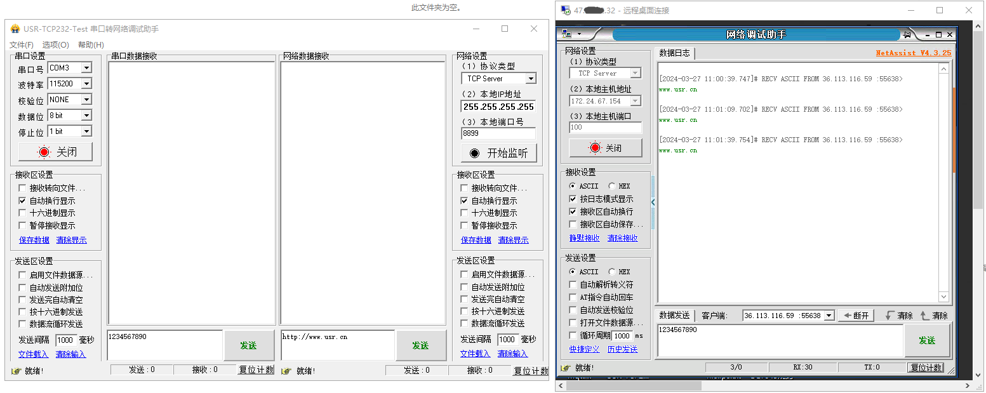Toggle 按日志模式显示 checkbox in NetAssist

(573, 199)
